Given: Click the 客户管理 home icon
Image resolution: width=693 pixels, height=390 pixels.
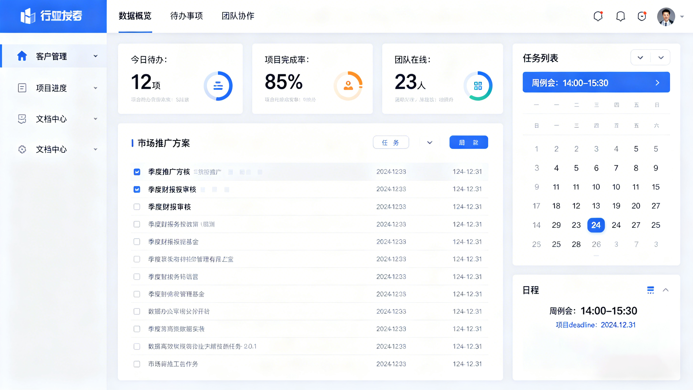Looking at the screenshot, I should click(x=22, y=56).
